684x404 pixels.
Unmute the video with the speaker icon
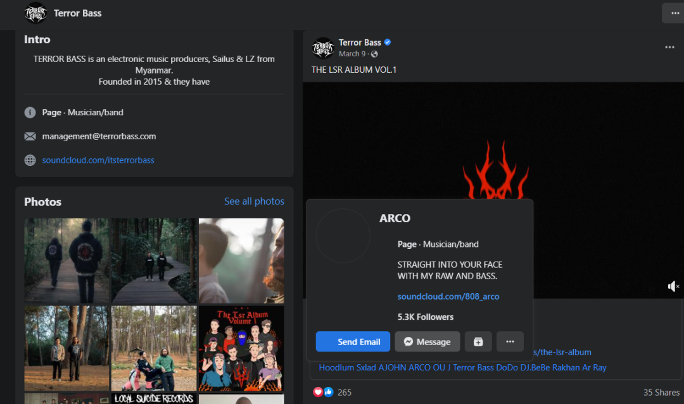pyautogui.click(x=673, y=286)
